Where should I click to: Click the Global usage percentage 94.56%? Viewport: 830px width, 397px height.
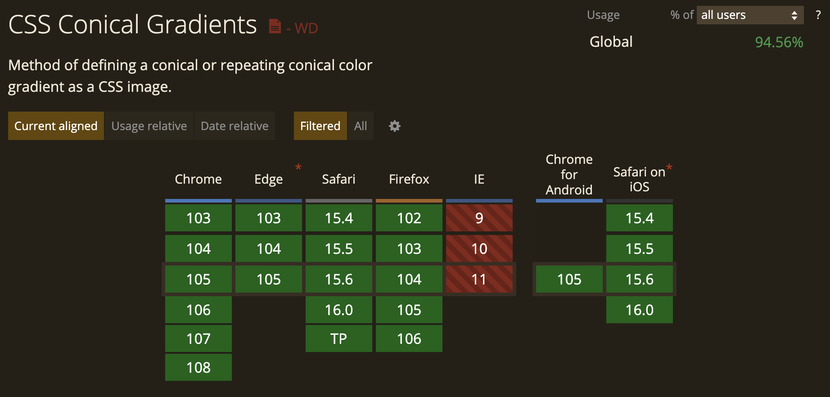tap(779, 42)
